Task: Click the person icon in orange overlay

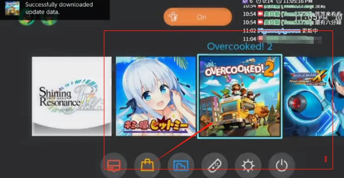Action: pos(173,17)
